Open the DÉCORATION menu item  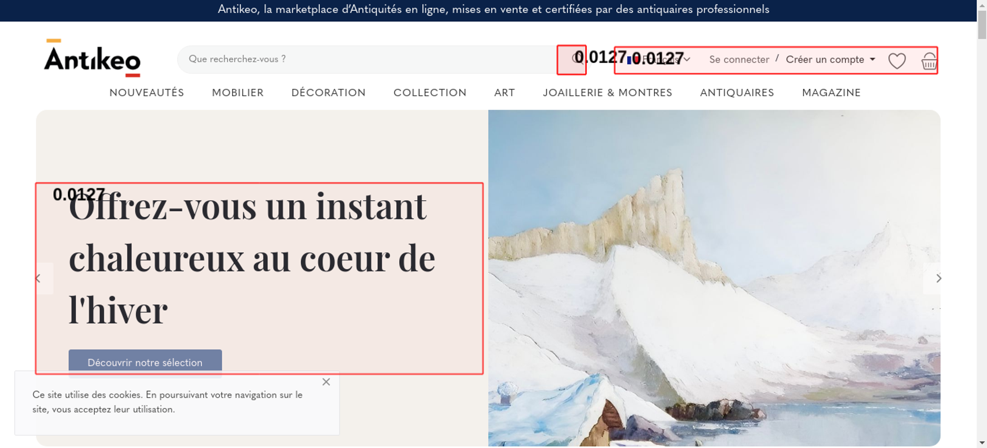coord(329,93)
